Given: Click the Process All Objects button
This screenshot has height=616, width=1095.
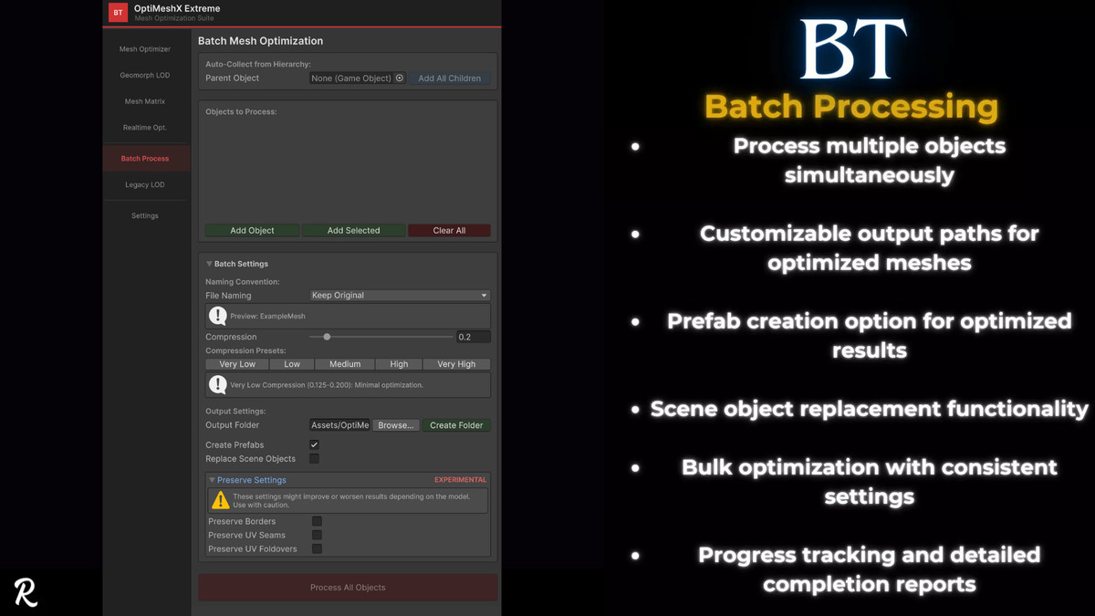Looking at the screenshot, I should pyautogui.click(x=348, y=588).
